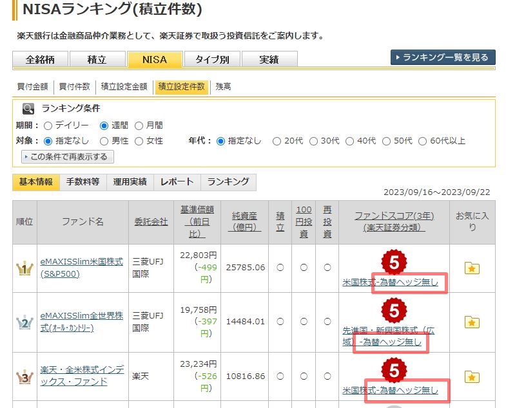Click the magnifier icon beside ランキング条件

pyautogui.click(x=28, y=109)
